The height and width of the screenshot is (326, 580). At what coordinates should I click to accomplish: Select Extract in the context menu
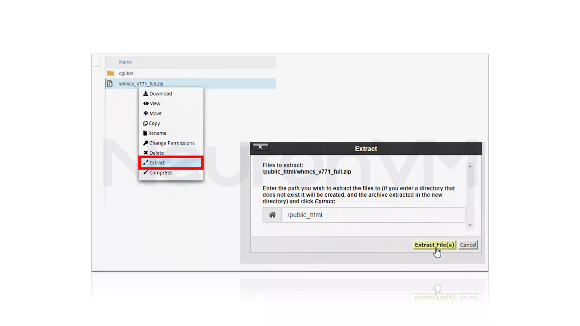click(171, 163)
